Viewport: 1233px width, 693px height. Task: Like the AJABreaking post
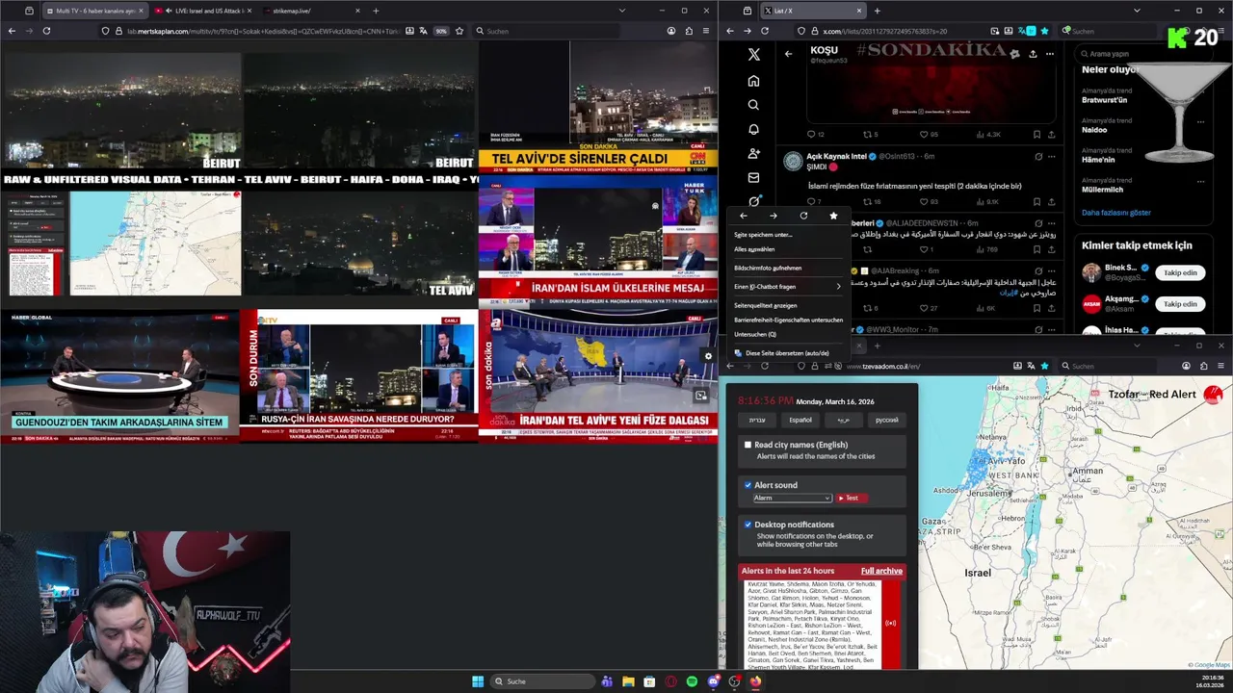pos(924,308)
